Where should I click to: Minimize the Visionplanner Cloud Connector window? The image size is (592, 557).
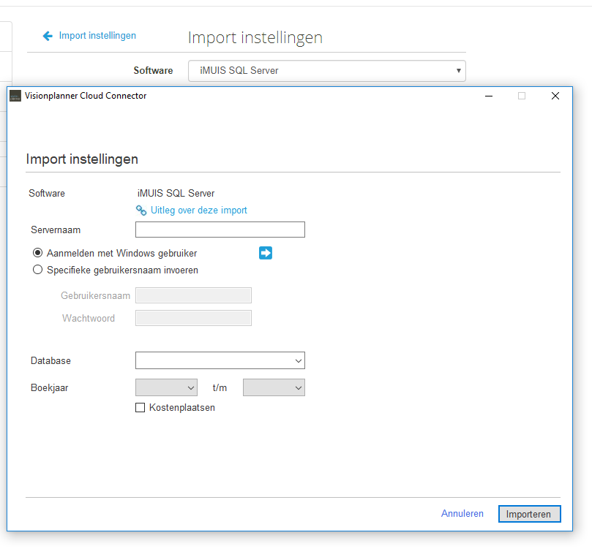(x=489, y=96)
